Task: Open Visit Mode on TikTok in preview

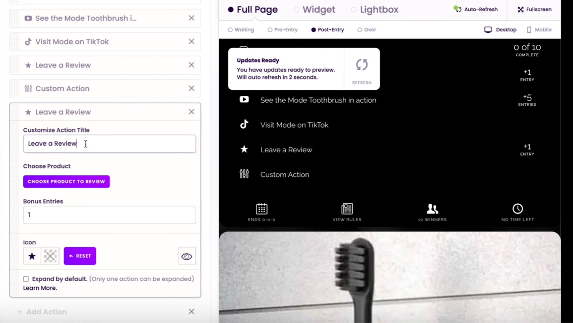Action: pos(294,125)
